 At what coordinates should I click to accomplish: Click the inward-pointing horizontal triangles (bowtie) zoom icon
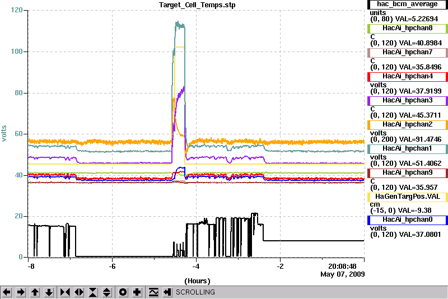point(65,292)
